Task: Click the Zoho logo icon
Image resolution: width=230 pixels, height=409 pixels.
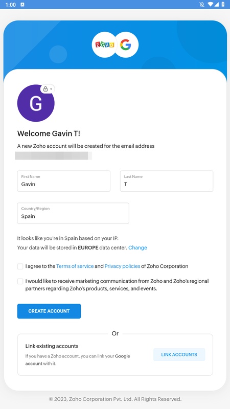Action: [x=104, y=44]
